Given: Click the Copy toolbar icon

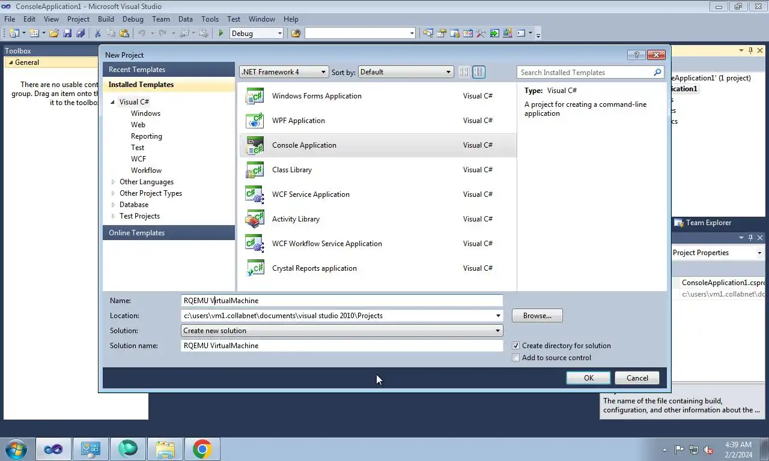Looking at the screenshot, I should [x=111, y=34].
